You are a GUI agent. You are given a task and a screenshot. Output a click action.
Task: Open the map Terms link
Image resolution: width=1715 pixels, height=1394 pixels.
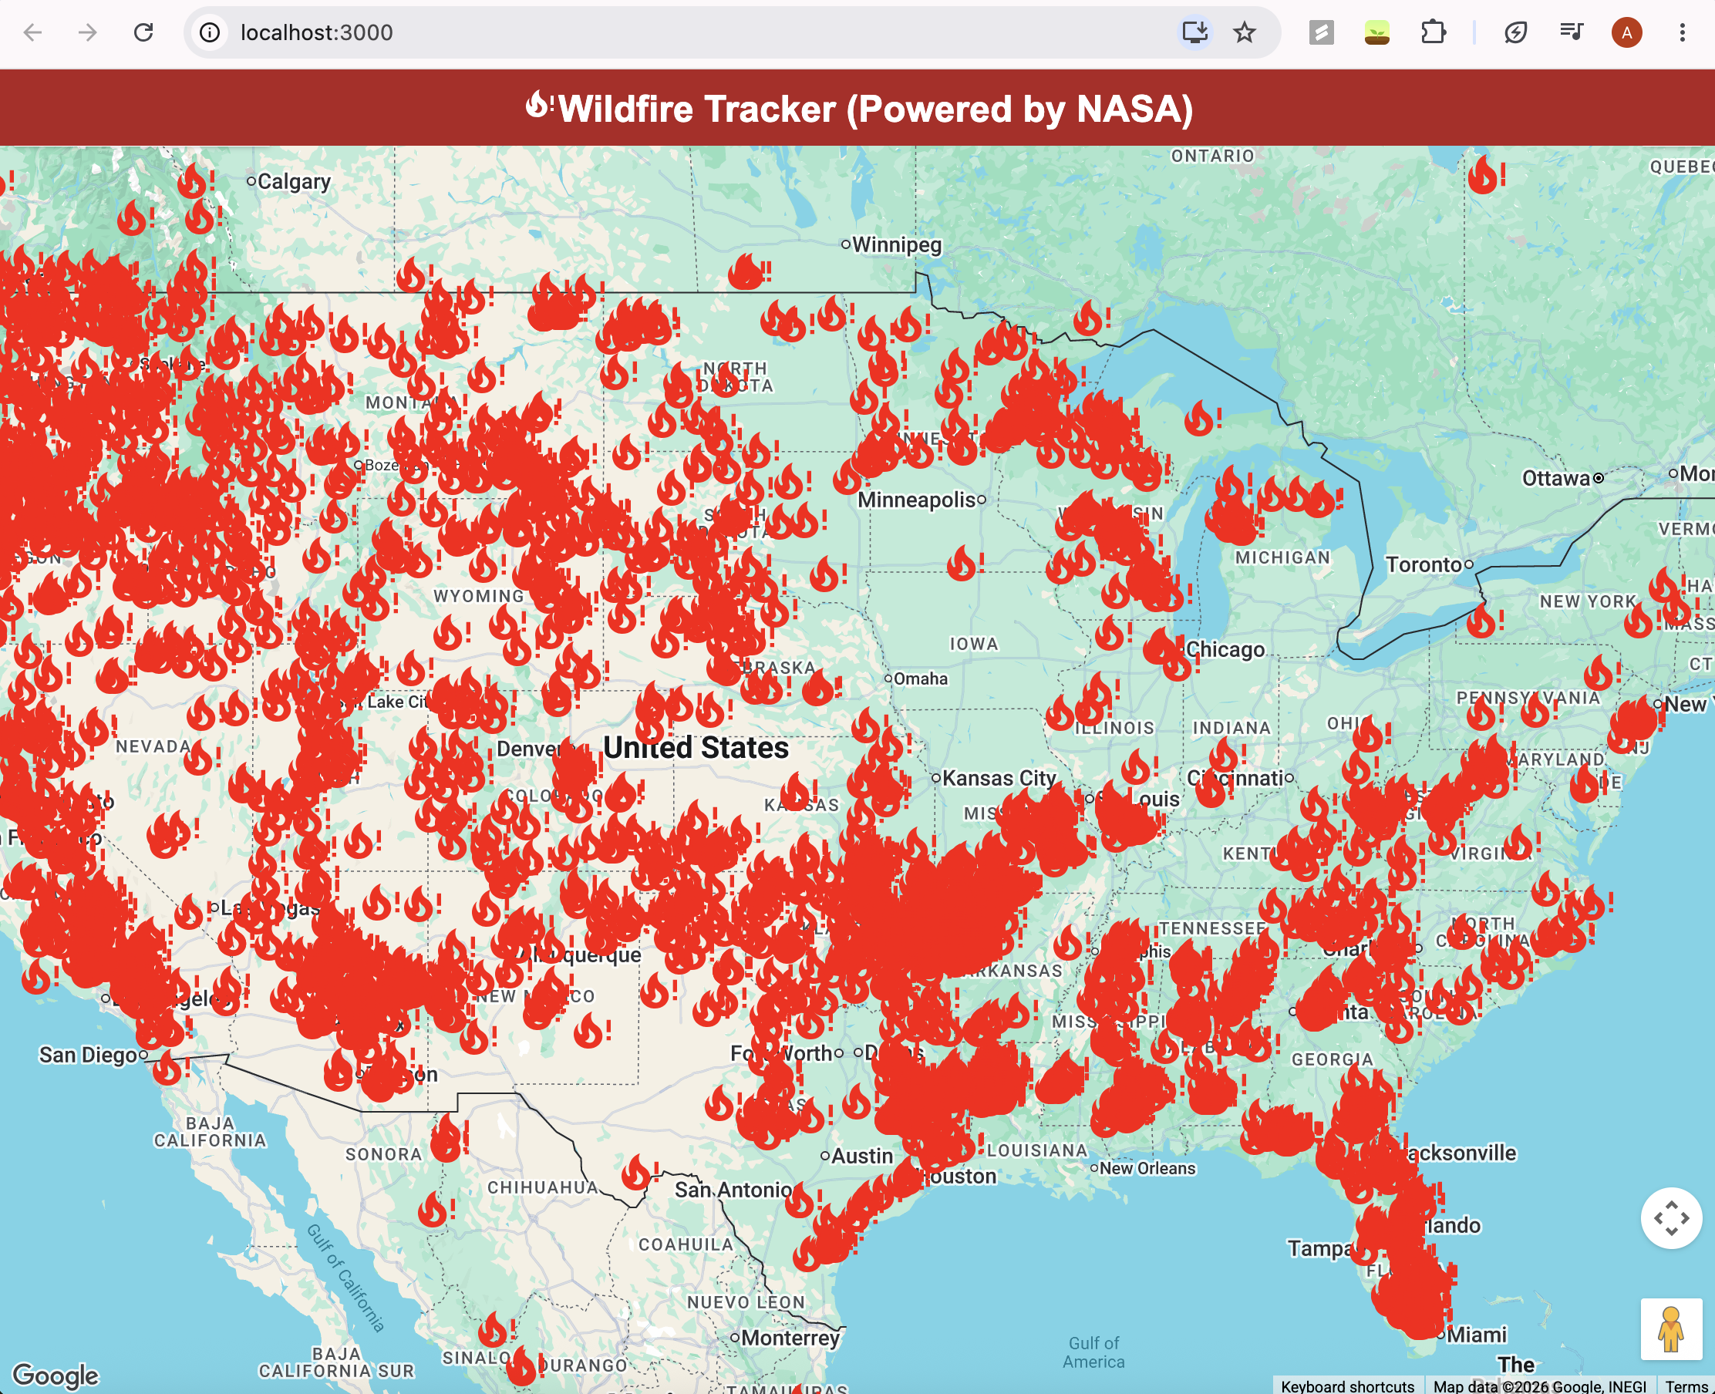[x=1686, y=1386]
